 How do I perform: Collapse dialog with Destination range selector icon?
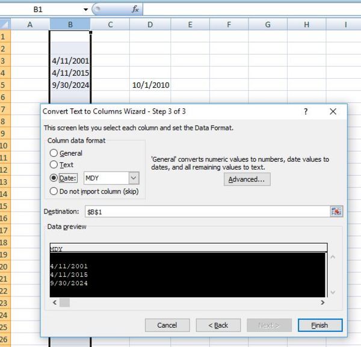(x=336, y=212)
